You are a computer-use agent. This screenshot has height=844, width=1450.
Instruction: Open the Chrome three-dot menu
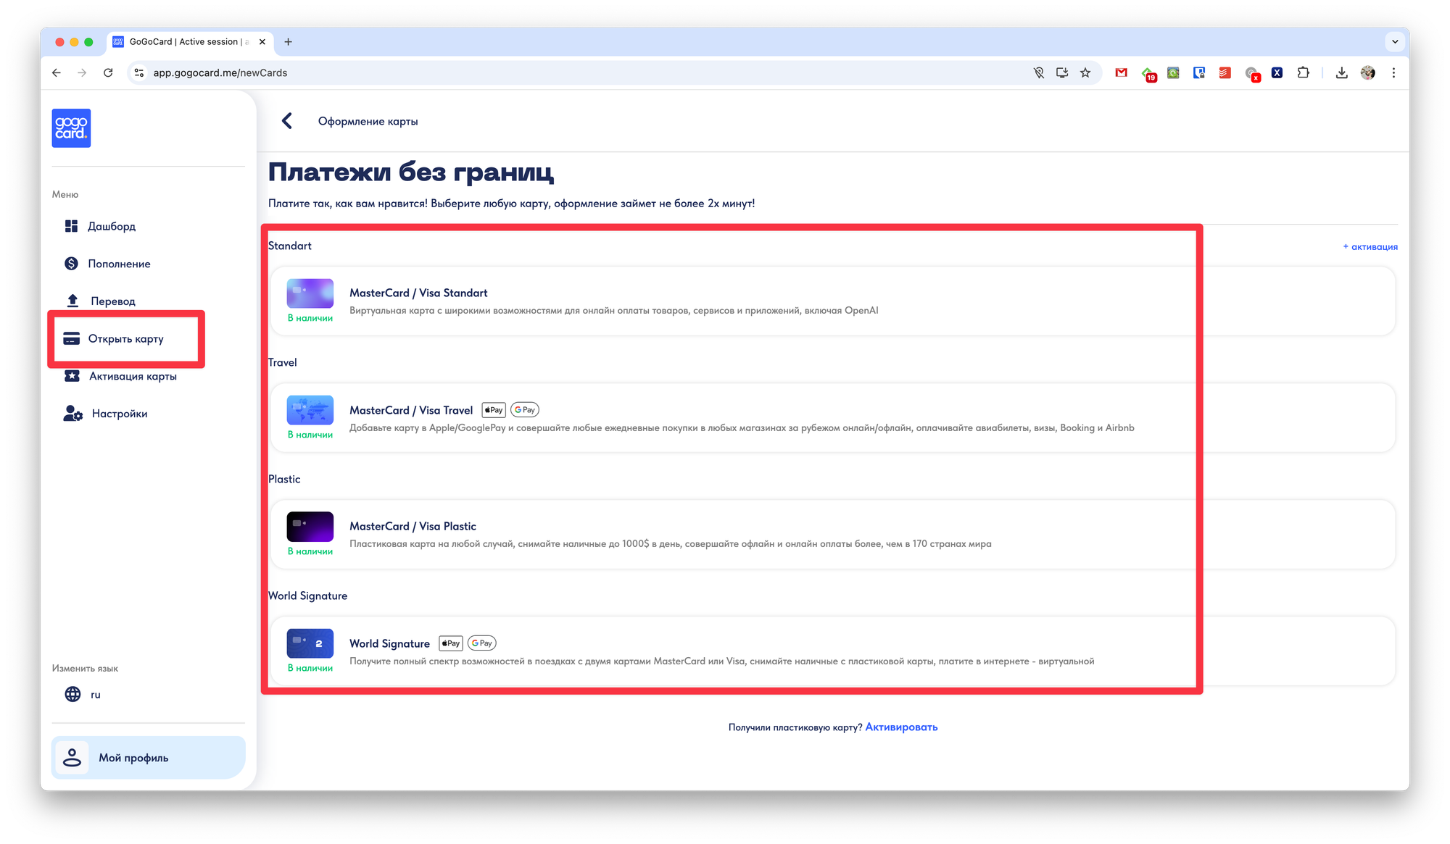(1393, 72)
